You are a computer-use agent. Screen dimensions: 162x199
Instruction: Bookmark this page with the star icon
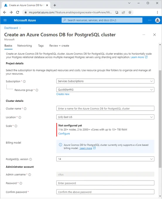click(x=130, y=12)
